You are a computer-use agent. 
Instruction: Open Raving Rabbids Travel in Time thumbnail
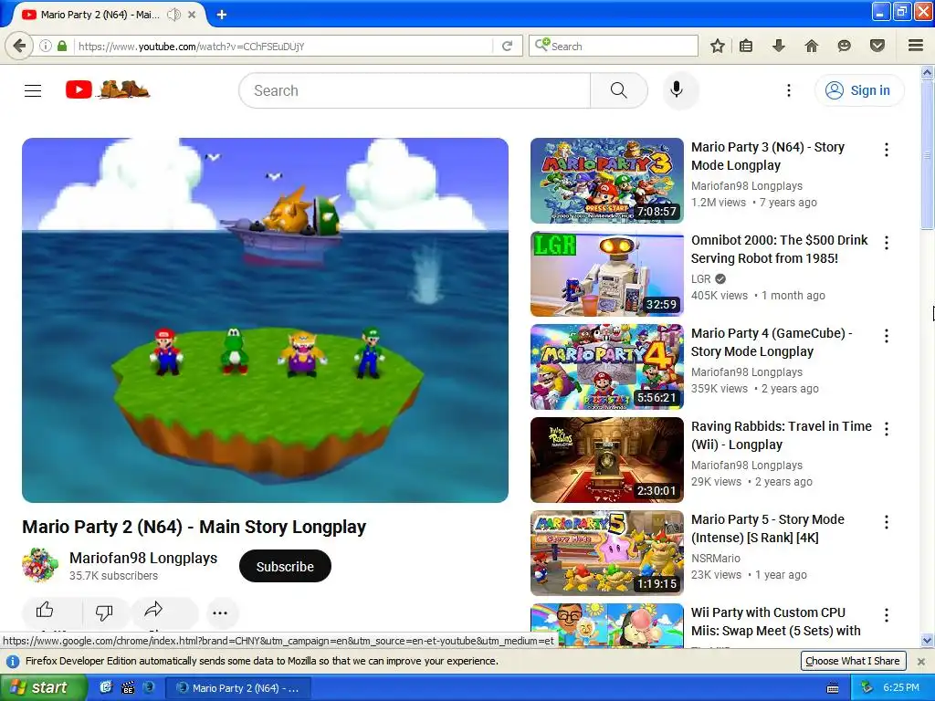607,460
